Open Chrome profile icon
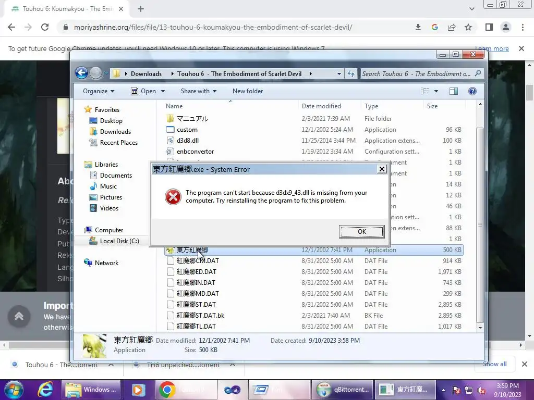This screenshot has height=400, width=534. tap(506, 27)
